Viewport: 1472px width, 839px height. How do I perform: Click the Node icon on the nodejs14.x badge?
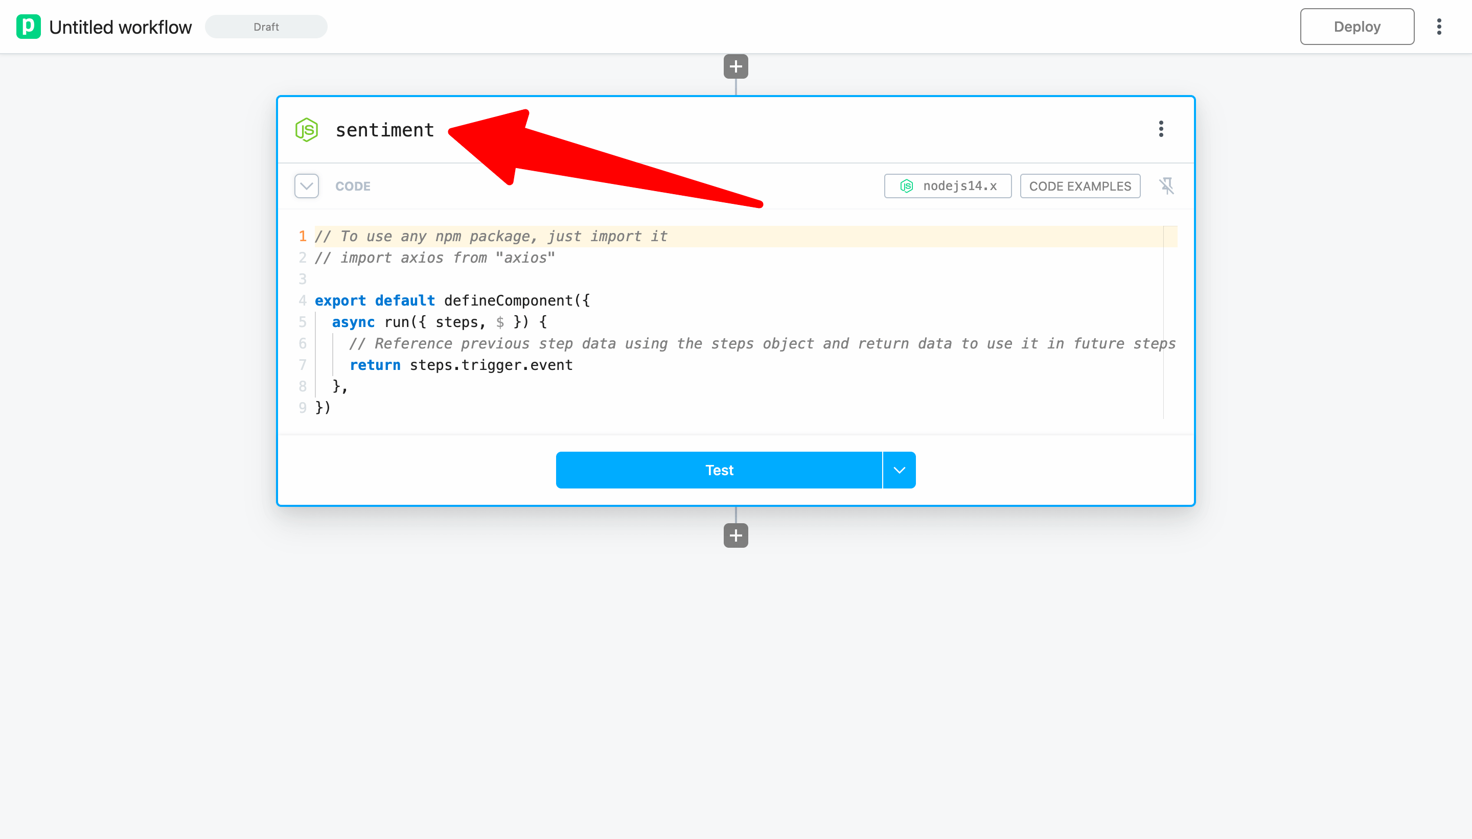pos(907,186)
